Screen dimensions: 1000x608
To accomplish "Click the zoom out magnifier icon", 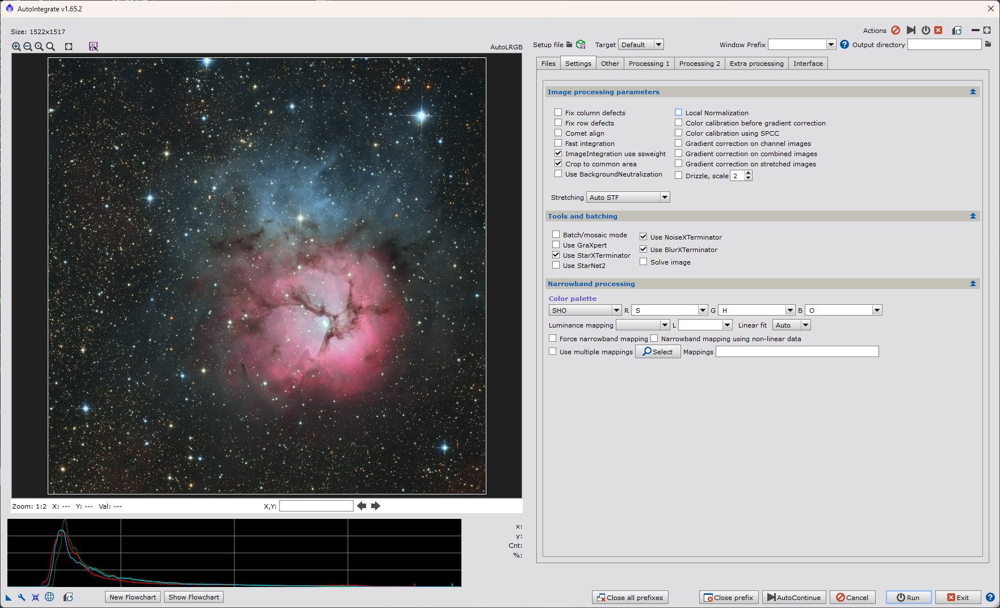I will click(27, 47).
